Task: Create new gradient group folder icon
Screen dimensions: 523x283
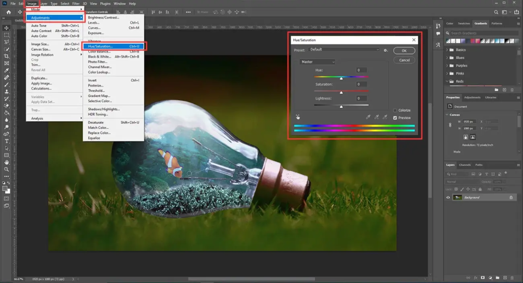Action: [x=496, y=90]
